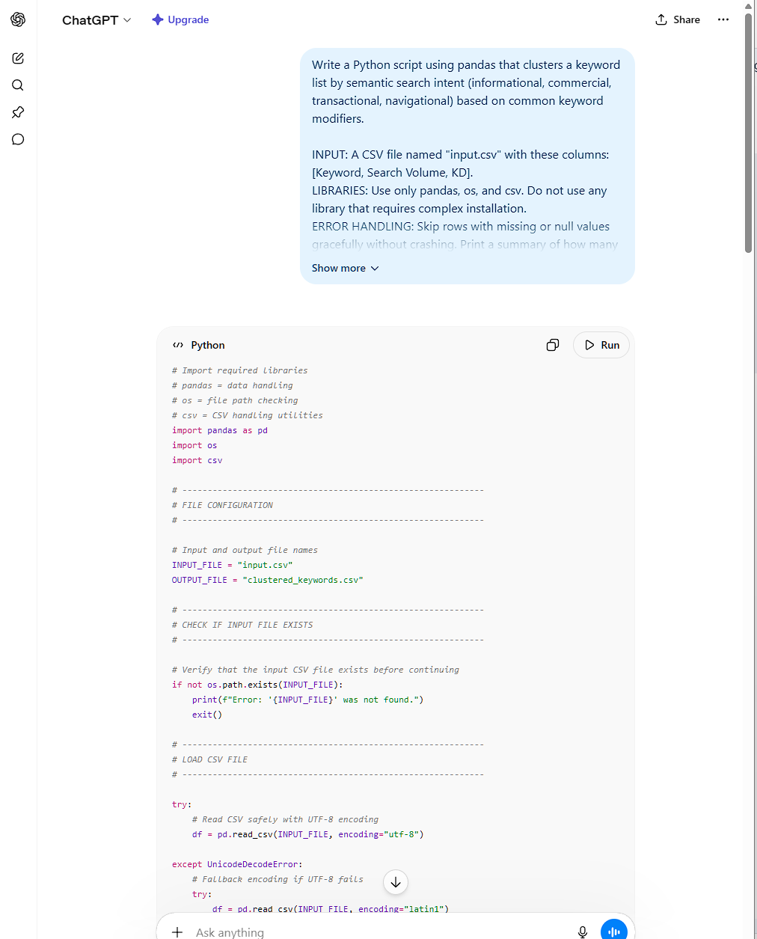
Task: Click the 'import csv' code line
Action: (197, 460)
